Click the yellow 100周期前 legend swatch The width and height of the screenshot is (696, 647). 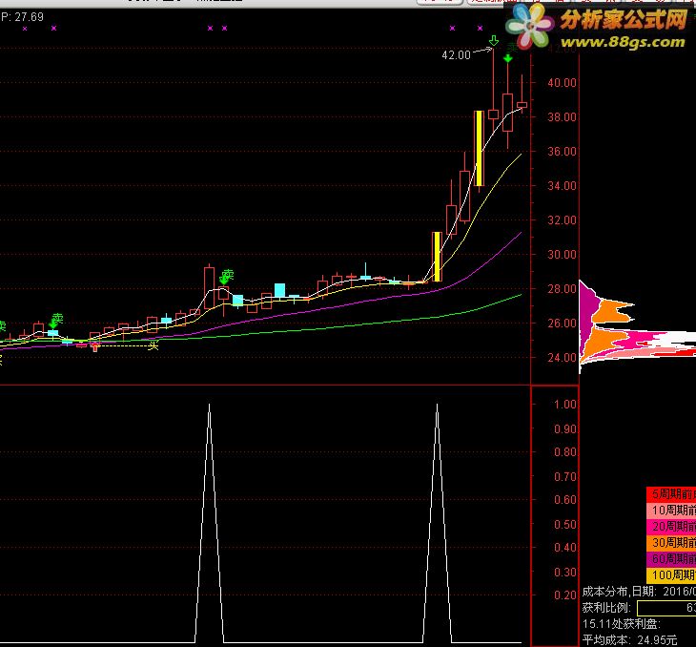[x=671, y=575]
